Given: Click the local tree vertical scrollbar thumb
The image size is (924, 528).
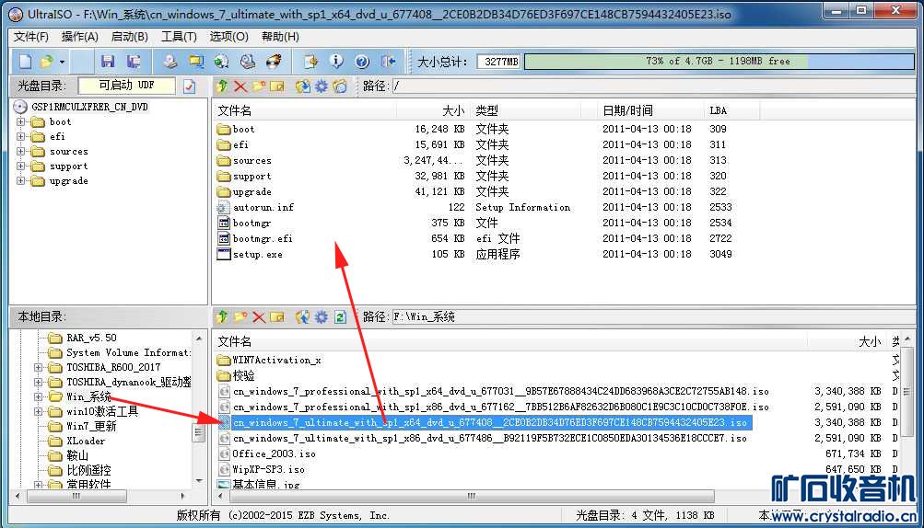Looking at the screenshot, I should tap(199, 432).
